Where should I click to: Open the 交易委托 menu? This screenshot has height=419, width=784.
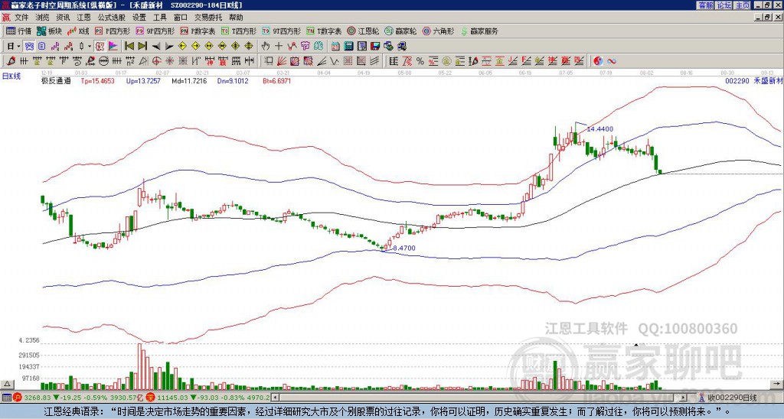pos(208,18)
